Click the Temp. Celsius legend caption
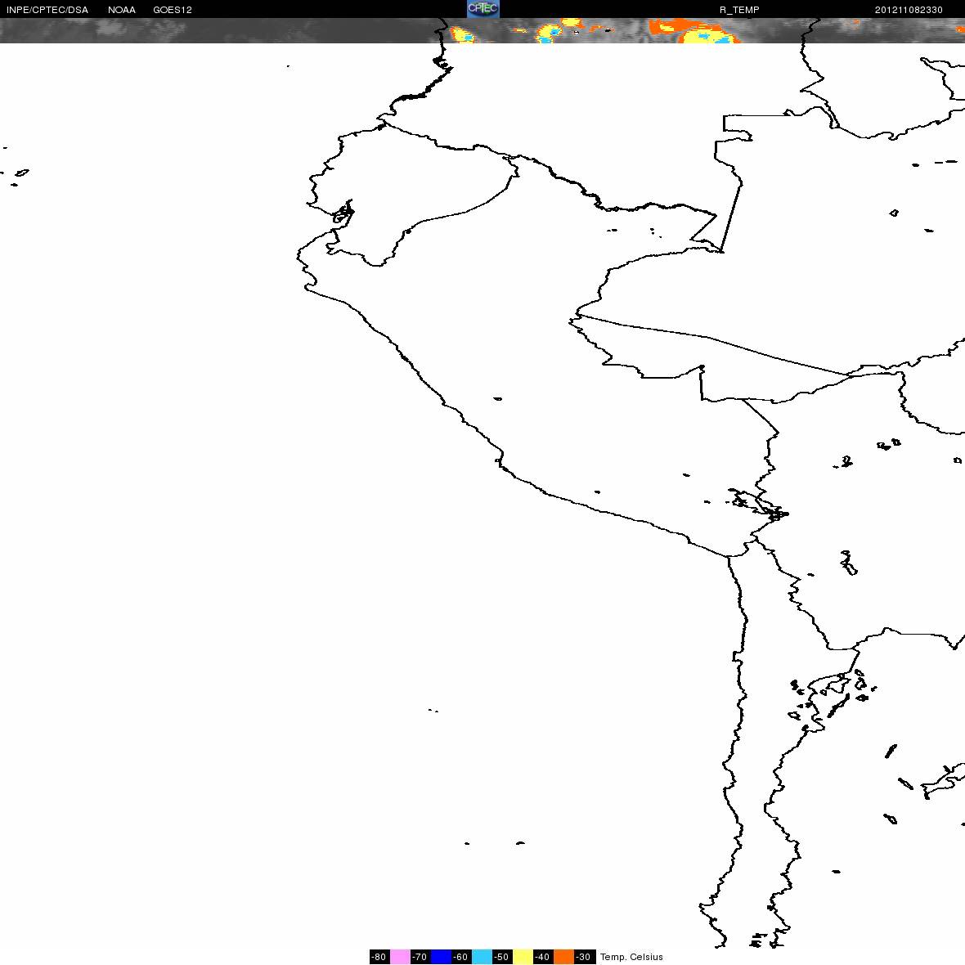 (631, 957)
